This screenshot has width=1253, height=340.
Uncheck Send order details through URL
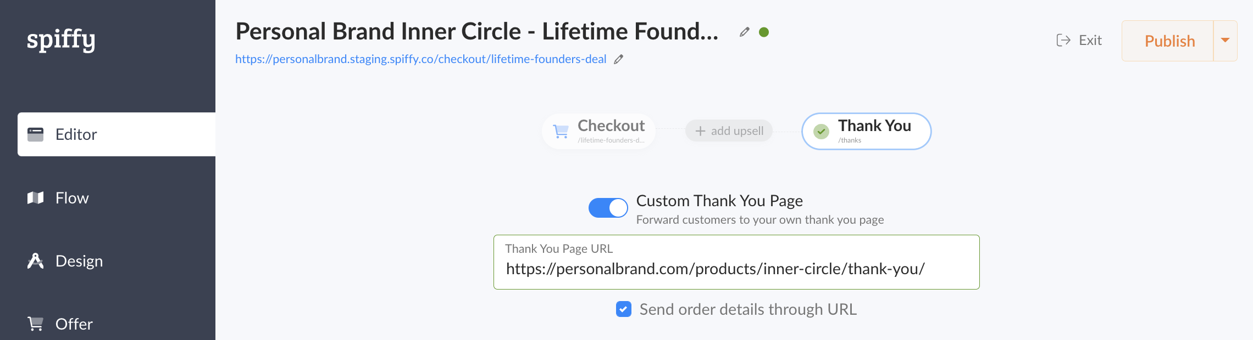[623, 309]
